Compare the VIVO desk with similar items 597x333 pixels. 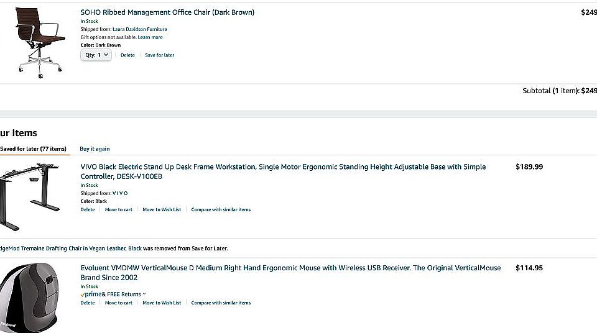pos(221,210)
